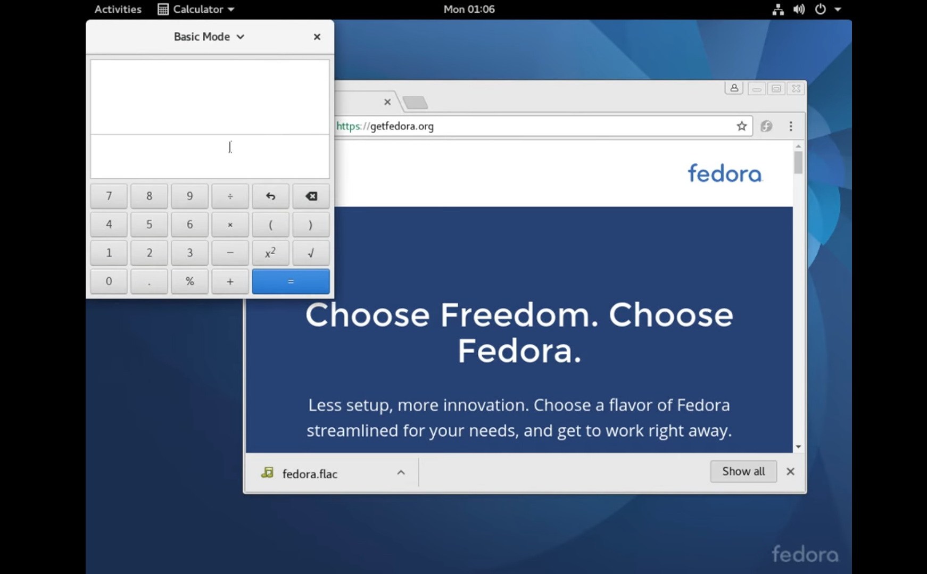
Task: Click the scrollbar up arrow
Action: click(798, 146)
